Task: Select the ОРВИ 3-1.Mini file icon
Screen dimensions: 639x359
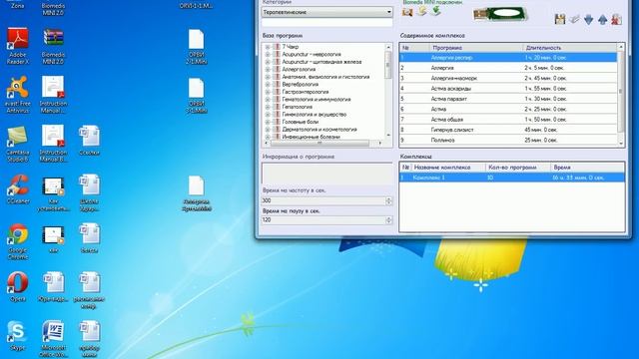Action: click(x=196, y=95)
